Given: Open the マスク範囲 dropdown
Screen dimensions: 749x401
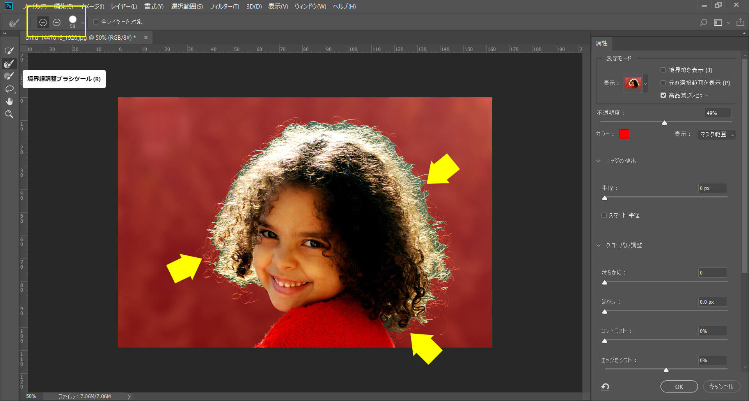Looking at the screenshot, I should click(x=716, y=134).
